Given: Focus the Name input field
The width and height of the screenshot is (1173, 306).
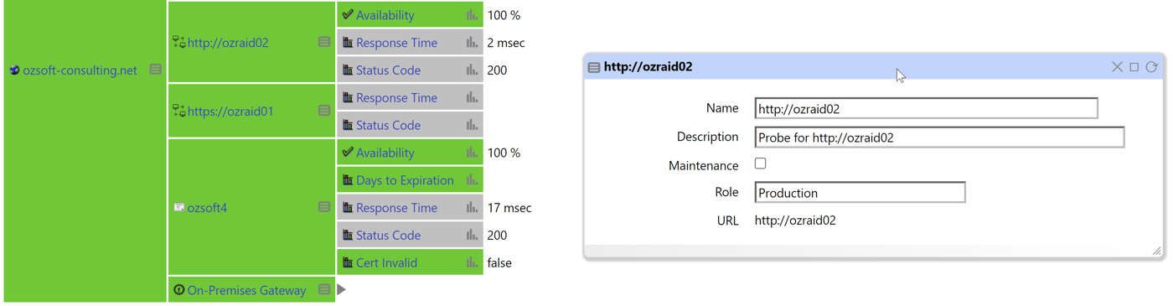Looking at the screenshot, I should click(x=926, y=108).
